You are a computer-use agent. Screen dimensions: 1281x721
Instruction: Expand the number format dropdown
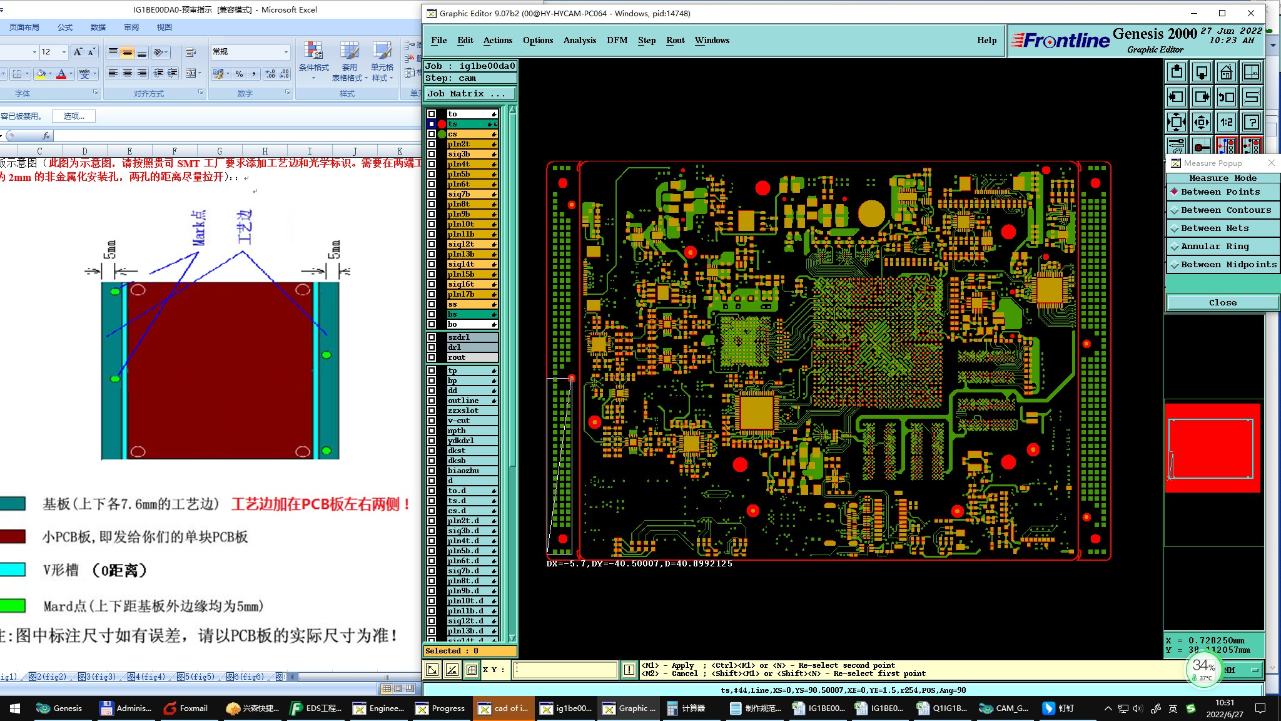pos(286,52)
